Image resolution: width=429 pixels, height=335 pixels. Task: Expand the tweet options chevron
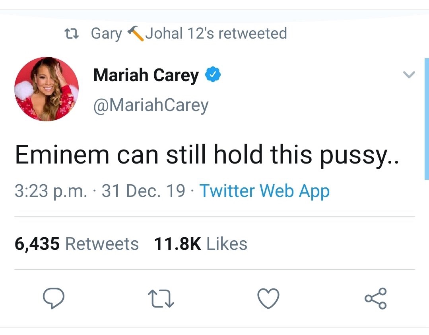[x=409, y=74]
